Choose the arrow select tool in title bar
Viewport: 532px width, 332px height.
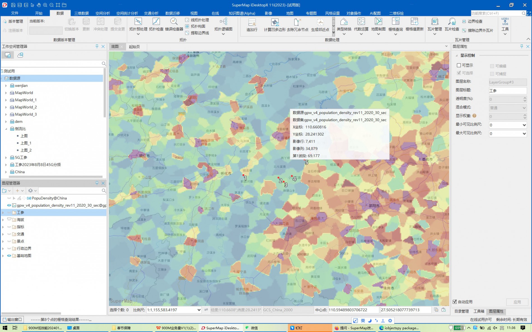click(x=32, y=5)
